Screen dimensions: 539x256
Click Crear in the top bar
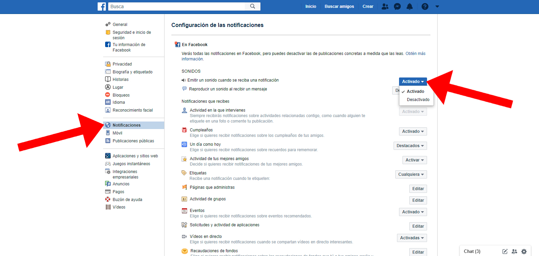pyautogui.click(x=368, y=6)
